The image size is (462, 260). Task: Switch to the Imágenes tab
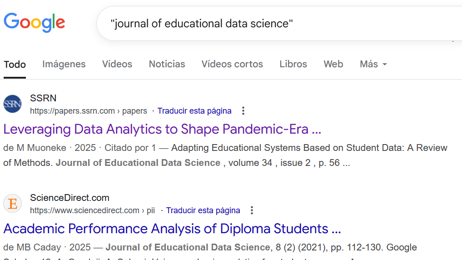pos(64,64)
